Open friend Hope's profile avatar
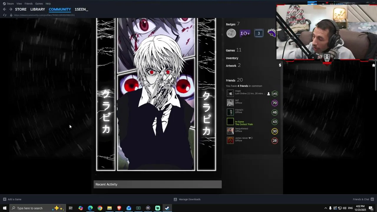Image resolution: width=377 pixels, height=212 pixels. (x=230, y=93)
